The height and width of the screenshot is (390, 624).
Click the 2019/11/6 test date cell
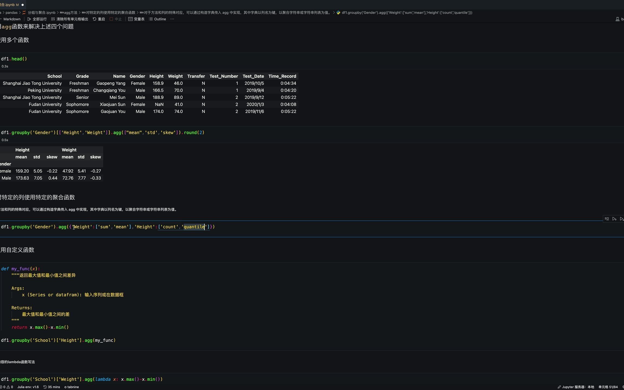point(255,111)
